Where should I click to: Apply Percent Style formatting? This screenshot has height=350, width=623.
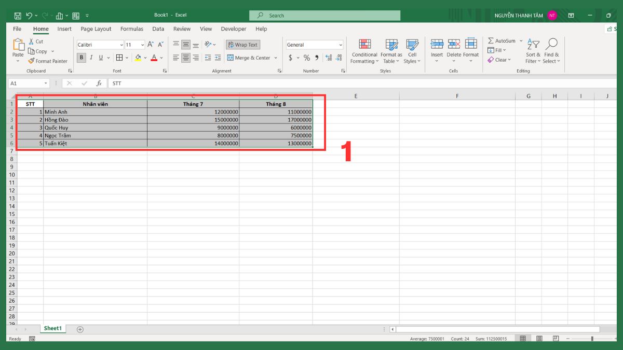click(306, 58)
